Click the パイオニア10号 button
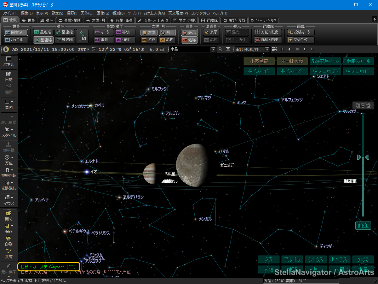 325,71
